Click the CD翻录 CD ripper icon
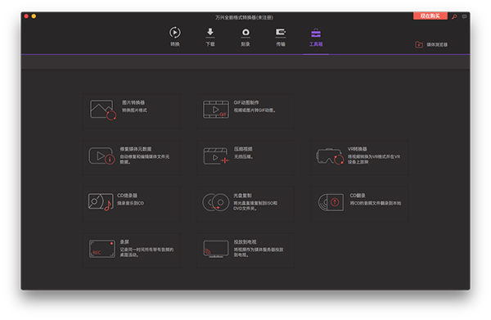491x320 pixels. pos(331,202)
